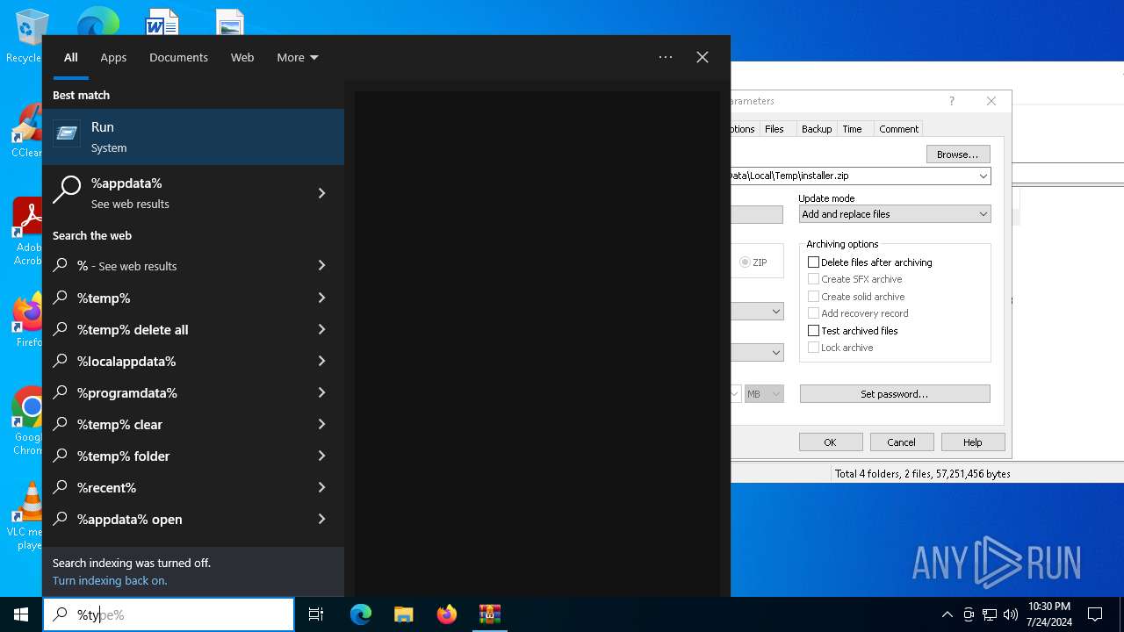Open the Run system app result
This screenshot has width=1124, height=632.
coord(193,137)
